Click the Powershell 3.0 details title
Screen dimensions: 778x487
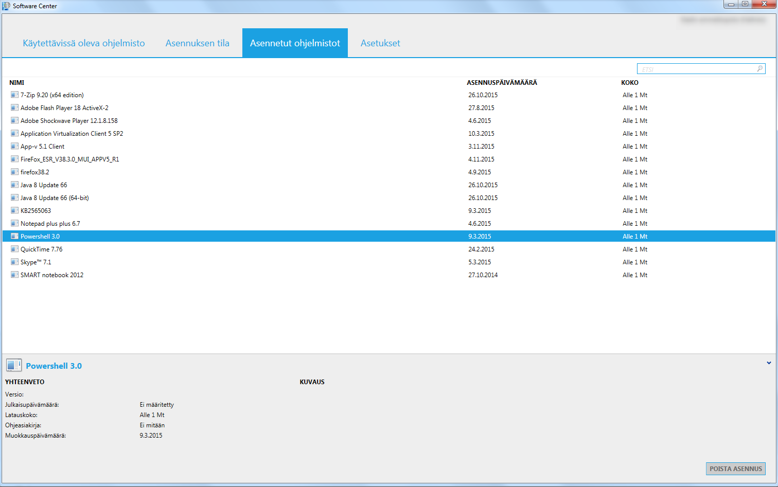coord(54,366)
